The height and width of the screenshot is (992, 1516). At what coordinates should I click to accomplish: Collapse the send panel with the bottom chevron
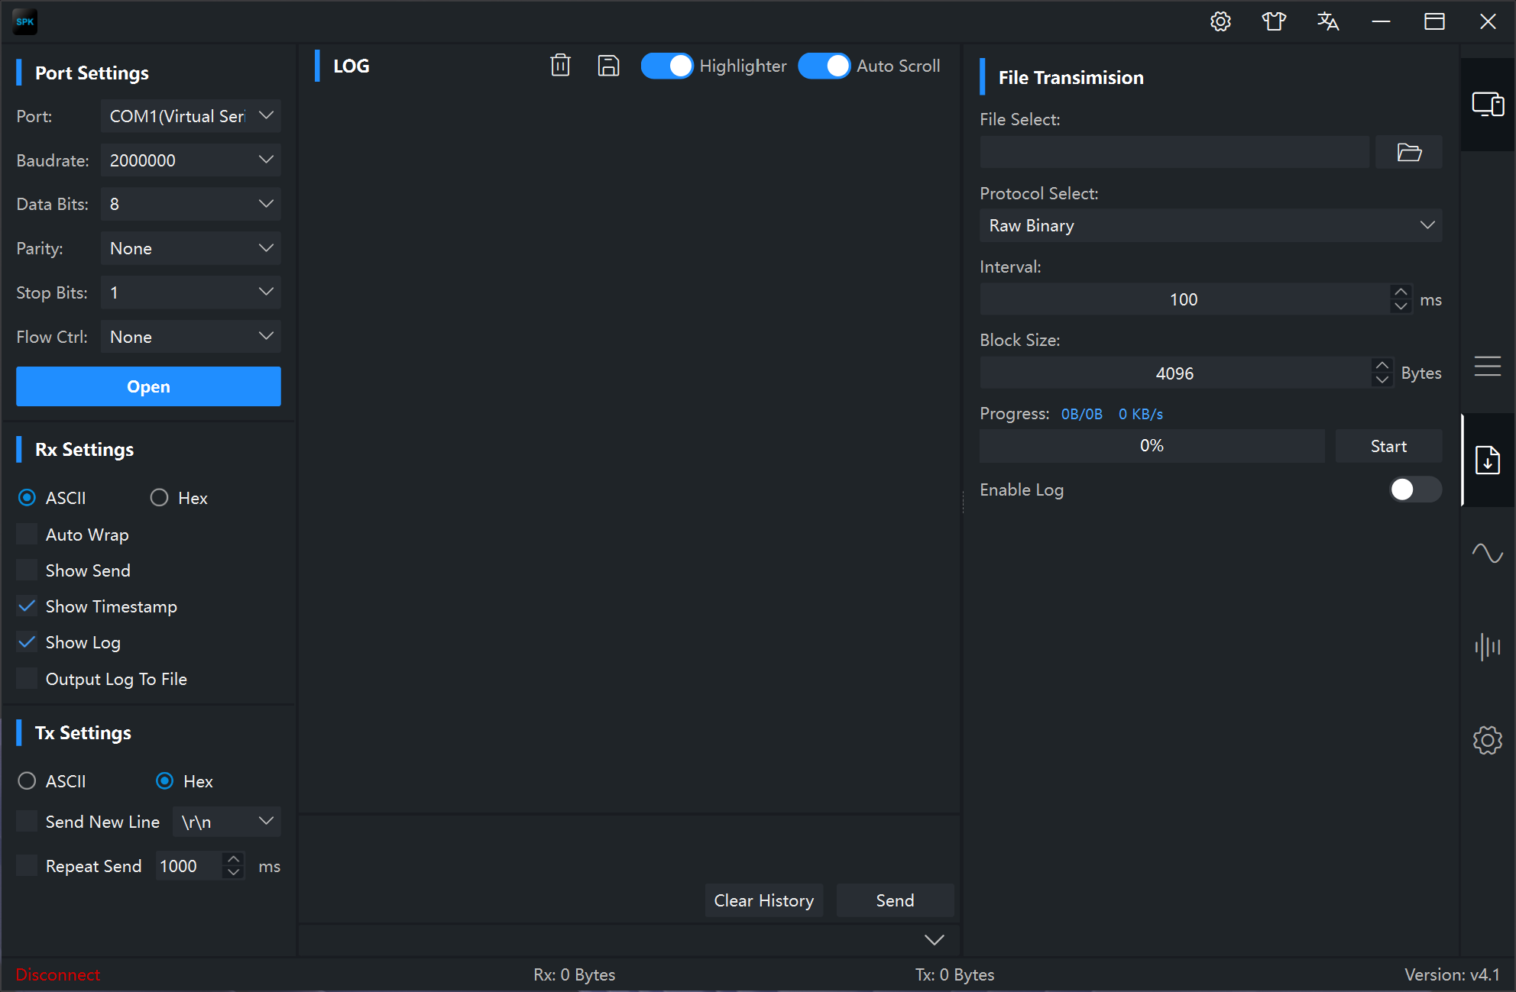click(x=935, y=939)
